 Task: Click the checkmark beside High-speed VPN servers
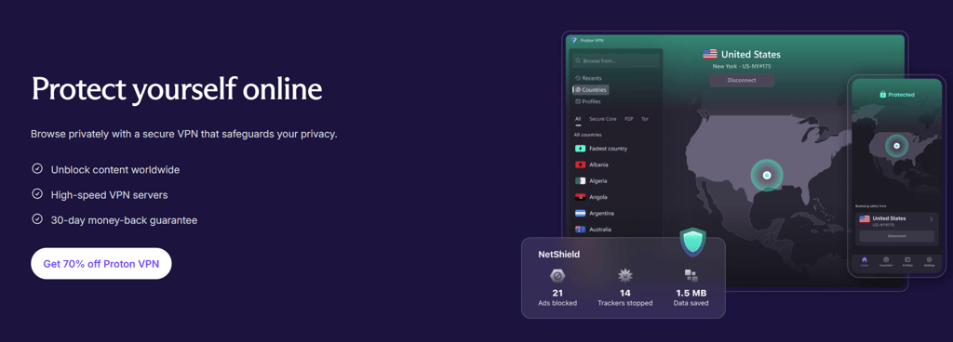tap(37, 194)
